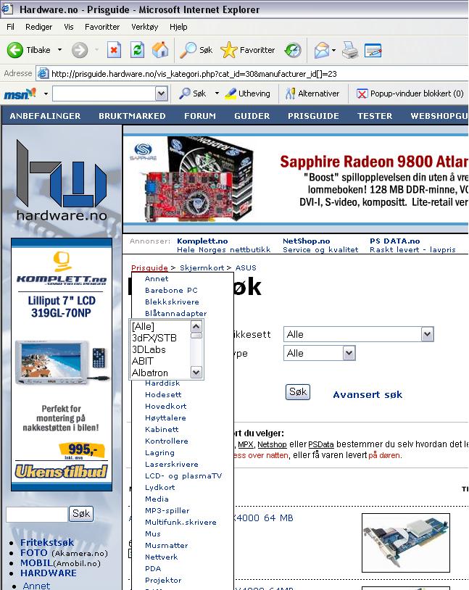Open the Verktøy menu
The width and height of the screenshot is (469, 590).
[144, 27]
